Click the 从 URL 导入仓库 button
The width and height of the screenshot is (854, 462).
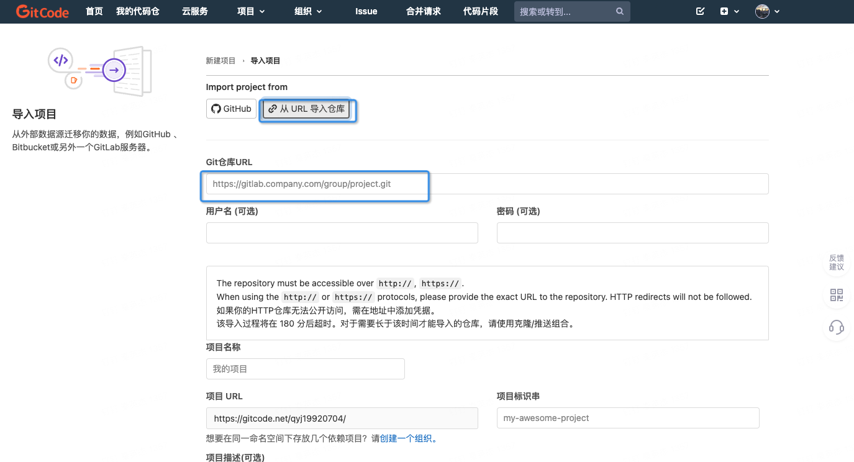(x=307, y=109)
